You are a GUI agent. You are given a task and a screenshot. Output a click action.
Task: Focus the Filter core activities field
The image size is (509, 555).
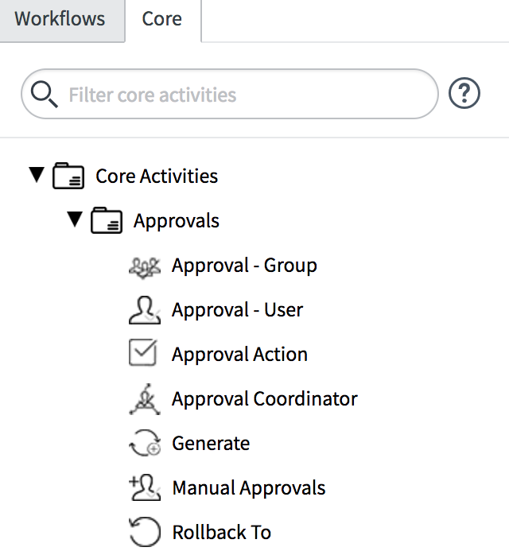[229, 94]
